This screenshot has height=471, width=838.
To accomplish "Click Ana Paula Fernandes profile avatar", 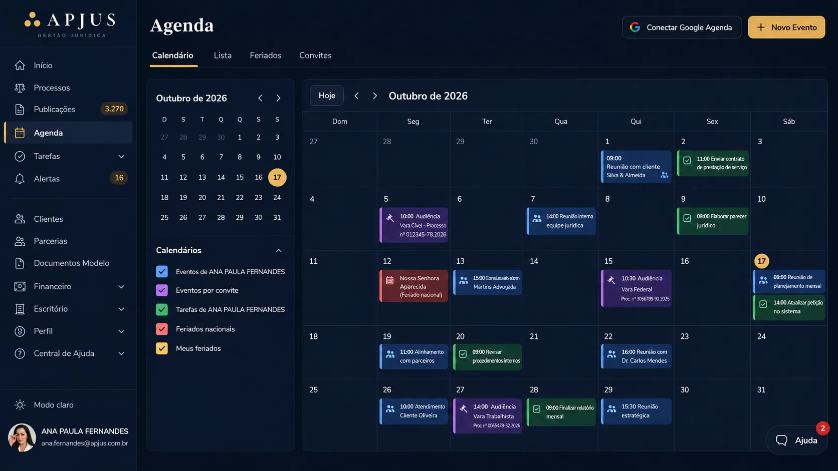I will 22,437.
